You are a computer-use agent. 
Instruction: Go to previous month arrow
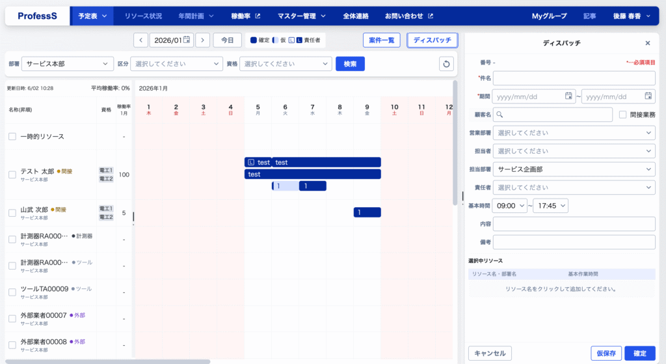click(x=140, y=40)
